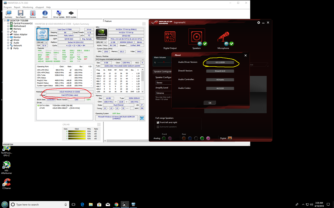Open the Kingston memory module dropdown
The height and width of the screenshot is (208, 334).
coord(120,59)
